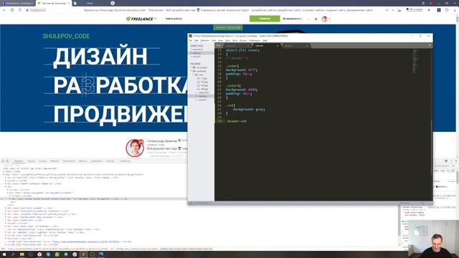
Task: Click 'Найти работу' link in header
Action: coord(174,19)
